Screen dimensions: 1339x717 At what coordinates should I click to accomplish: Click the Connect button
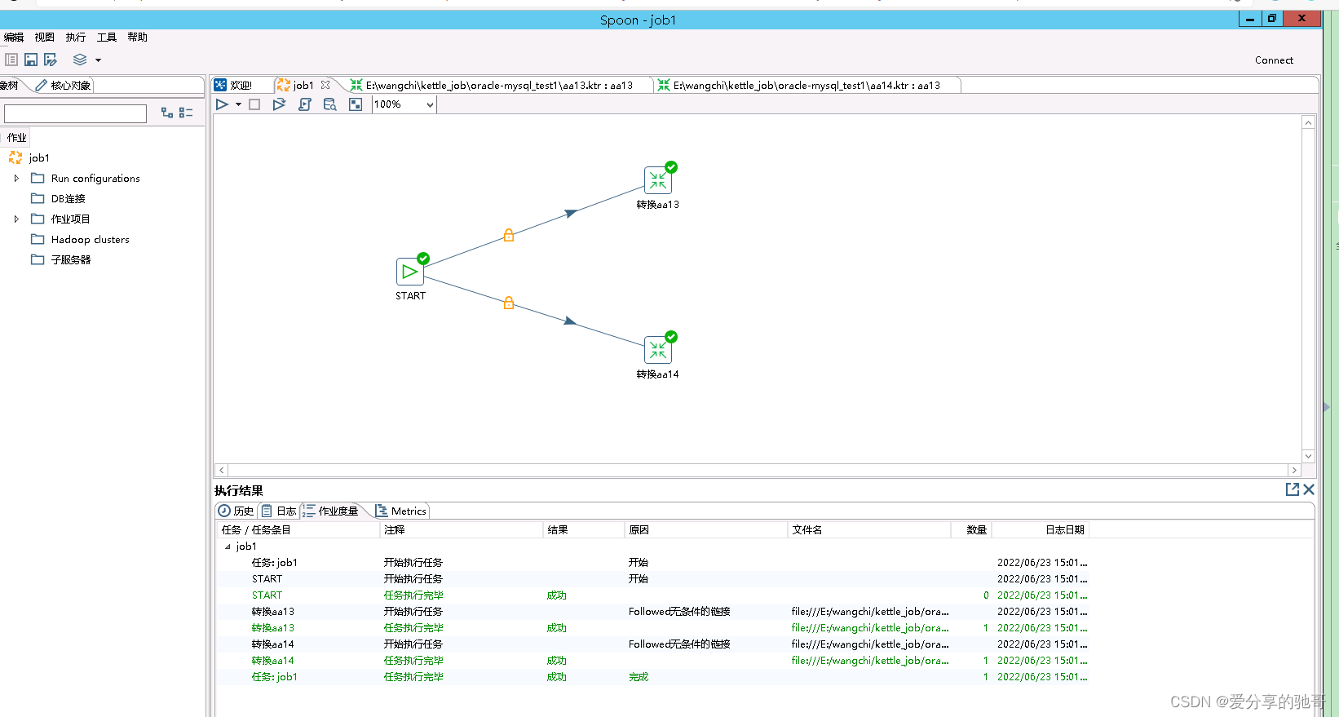pos(1274,60)
